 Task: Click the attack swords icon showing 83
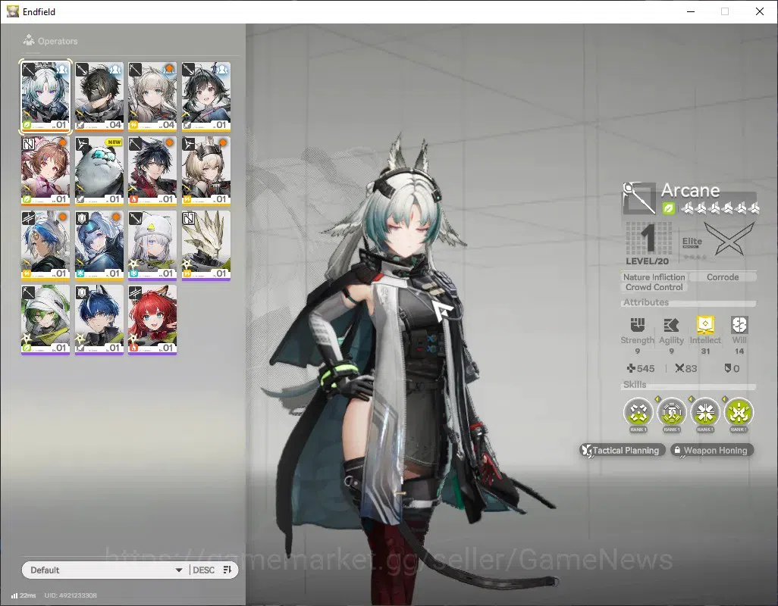tap(679, 368)
